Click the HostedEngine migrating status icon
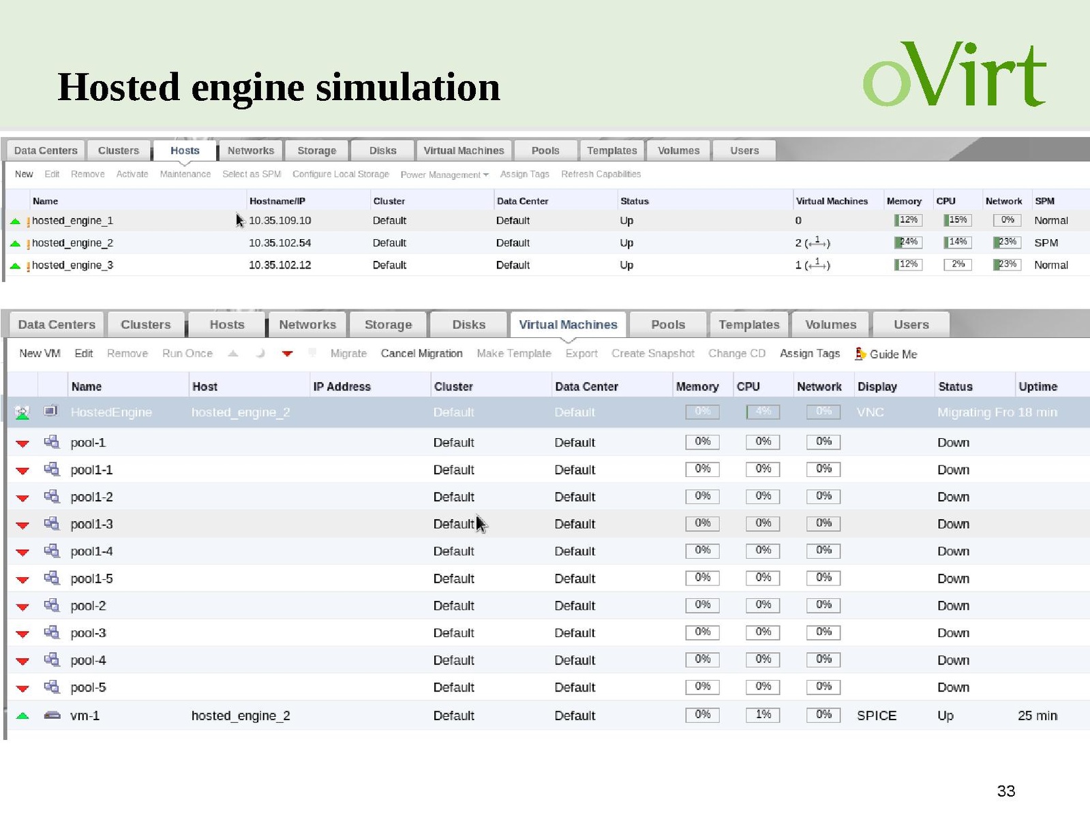This screenshot has width=1090, height=817. pos(22,412)
